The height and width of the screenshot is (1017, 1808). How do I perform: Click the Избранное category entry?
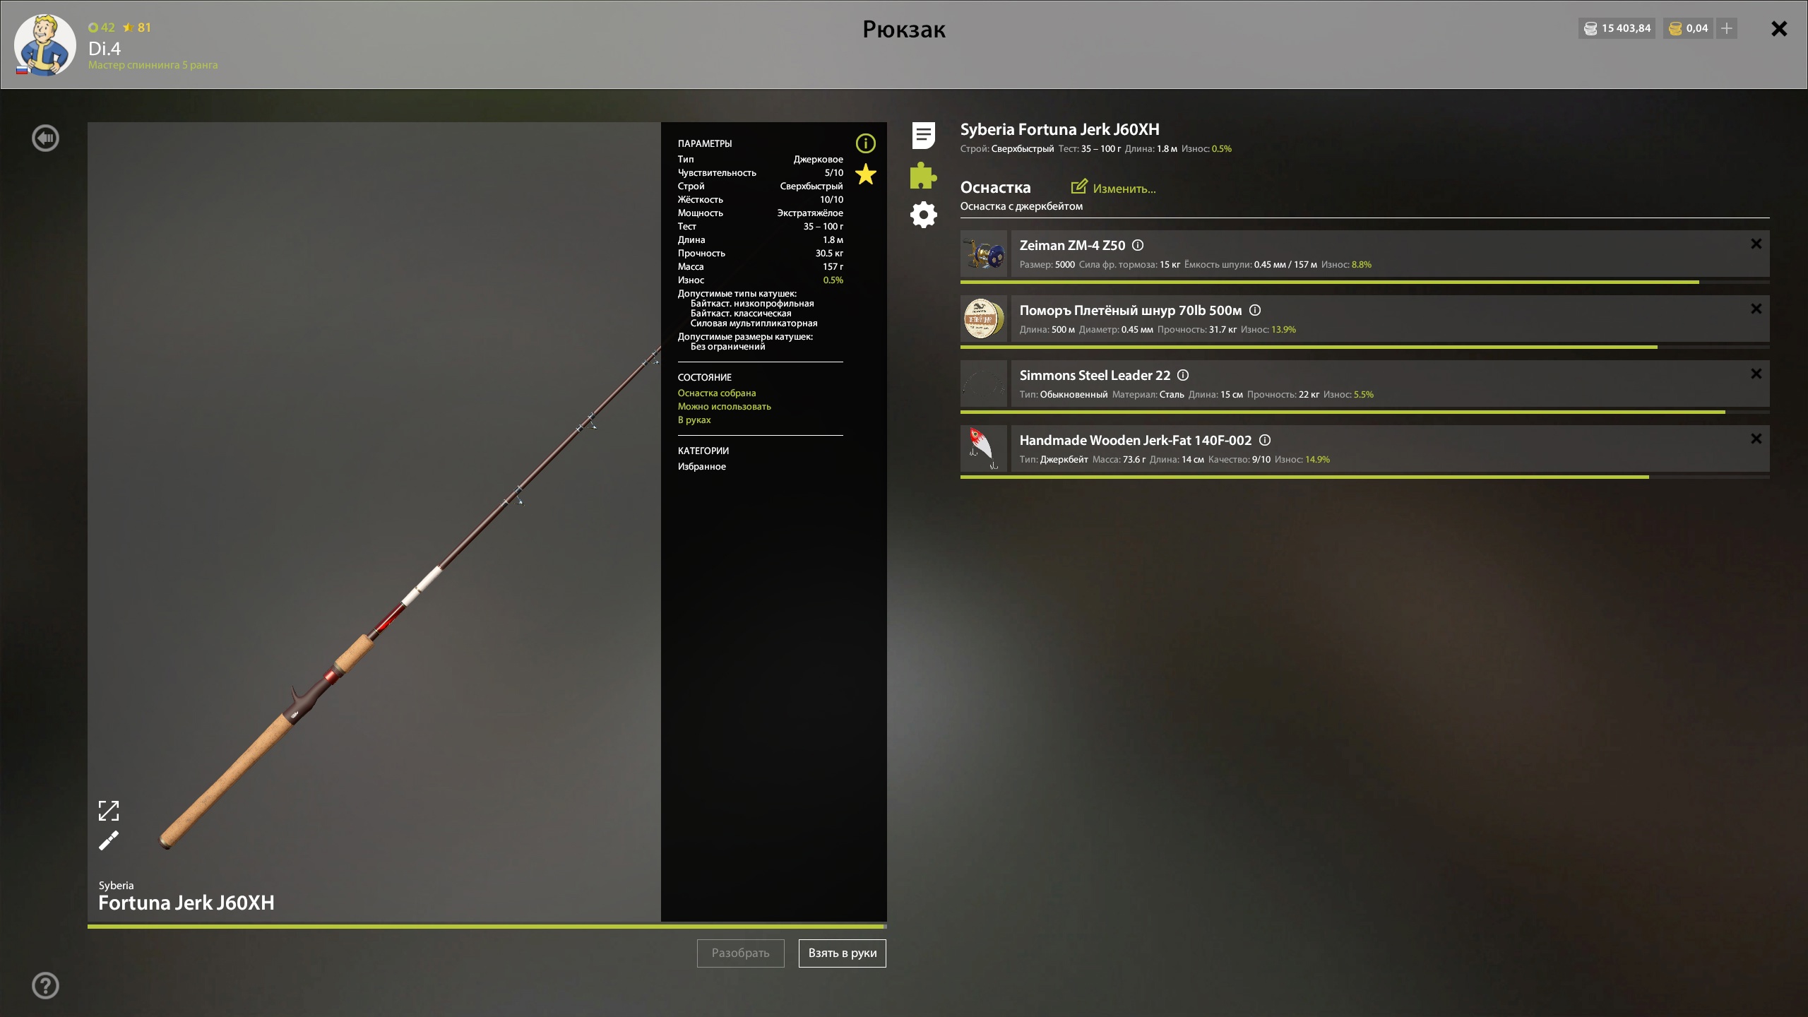point(701,466)
